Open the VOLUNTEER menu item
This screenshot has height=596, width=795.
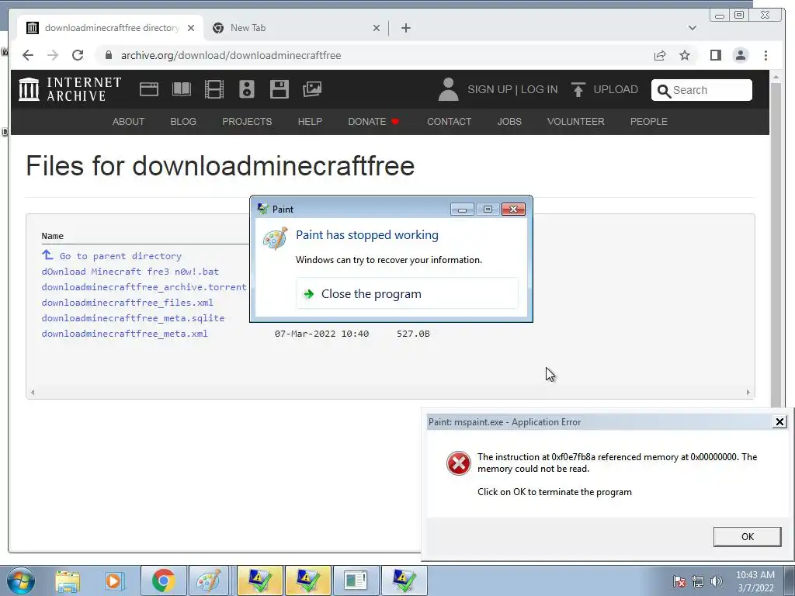pos(575,122)
